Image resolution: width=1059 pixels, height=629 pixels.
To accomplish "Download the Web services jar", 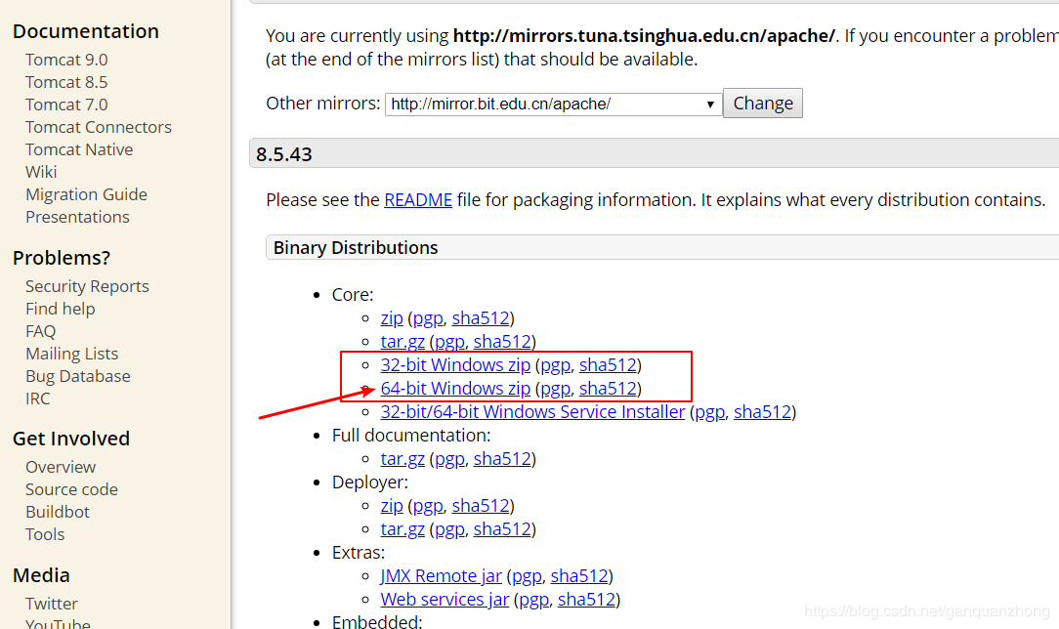I will point(445,600).
